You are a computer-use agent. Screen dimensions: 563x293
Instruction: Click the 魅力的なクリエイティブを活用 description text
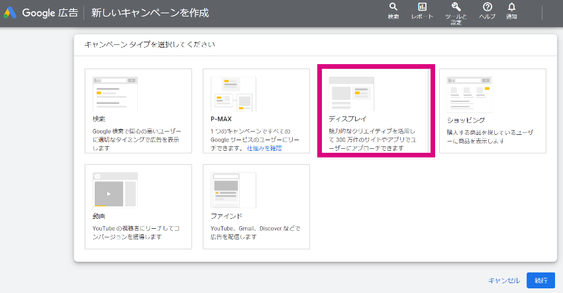pyautogui.click(x=372, y=140)
